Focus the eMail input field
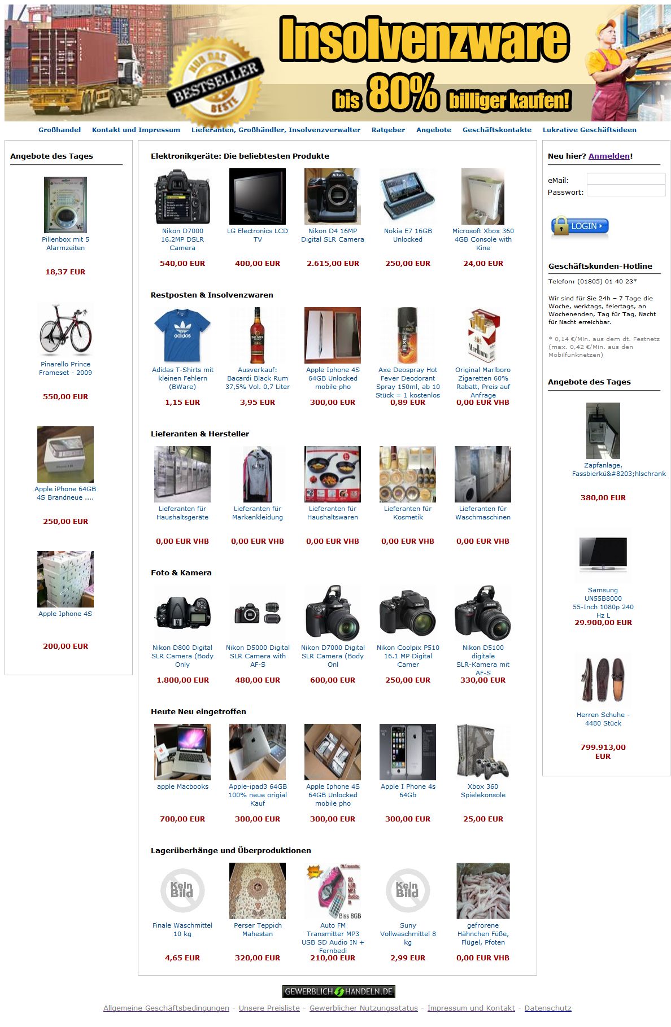Image resolution: width=671 pixels, height=1027 pixels. click(626, 180)
